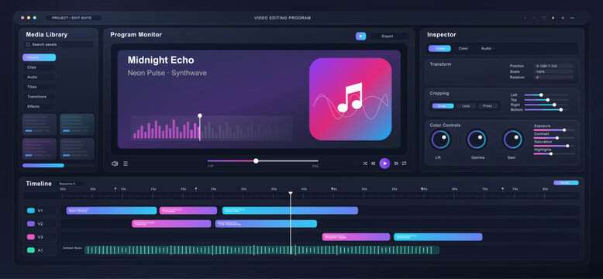Switch to the Audio inspector tab
This screenshot has height=279, width=603.
486,48
